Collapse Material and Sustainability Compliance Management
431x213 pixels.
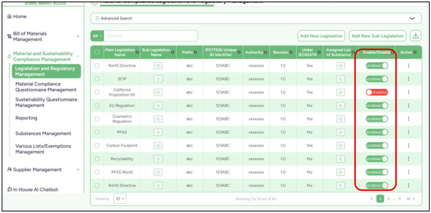(78, 56)
